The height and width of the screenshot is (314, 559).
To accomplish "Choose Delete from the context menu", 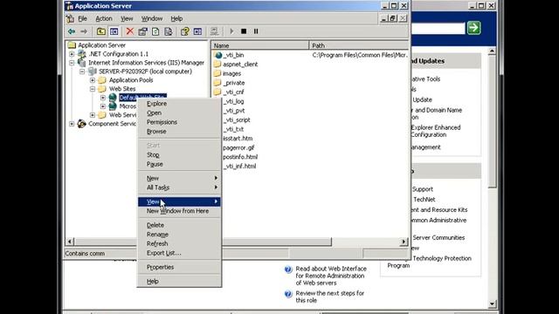I will [179, 225].
